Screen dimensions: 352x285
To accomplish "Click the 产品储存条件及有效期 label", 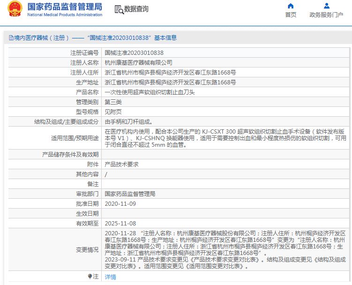I will 70,155.
